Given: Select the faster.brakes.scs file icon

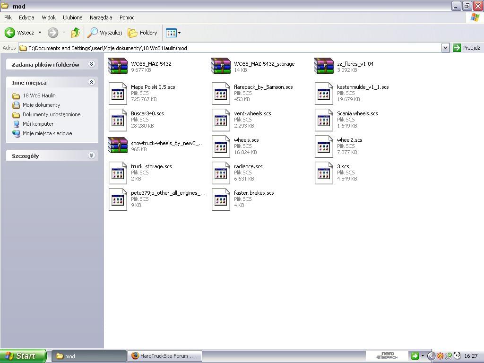Looking at the screenshot, I should [221, 199].
